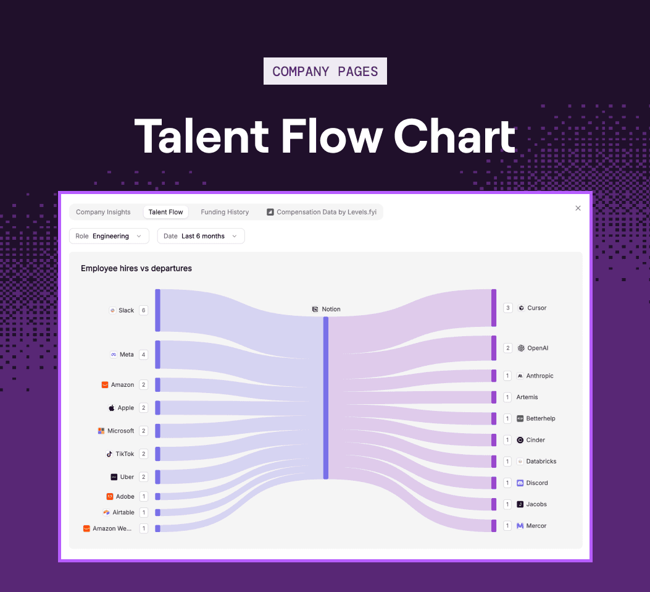
Task: Switch to Company Insights tab
Action: click(103, 212)
